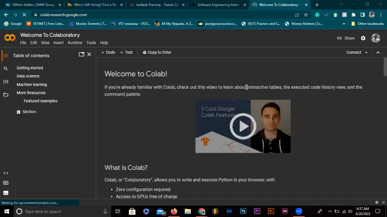Image resolution: width=387 pixels, height=217 pixels.
Task: Expand the Section plus icon
Action: 18,112
